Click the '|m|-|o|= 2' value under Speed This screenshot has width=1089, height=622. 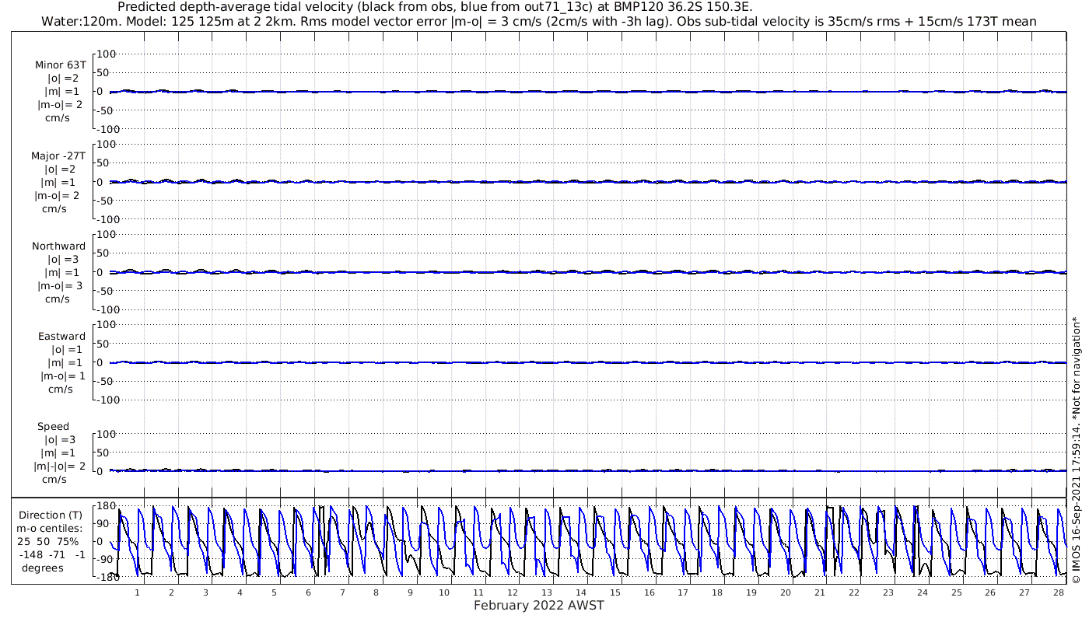59,466
